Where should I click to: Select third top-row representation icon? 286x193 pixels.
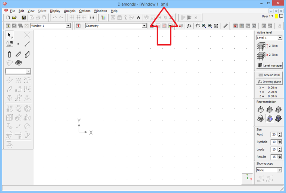[278, 109]
